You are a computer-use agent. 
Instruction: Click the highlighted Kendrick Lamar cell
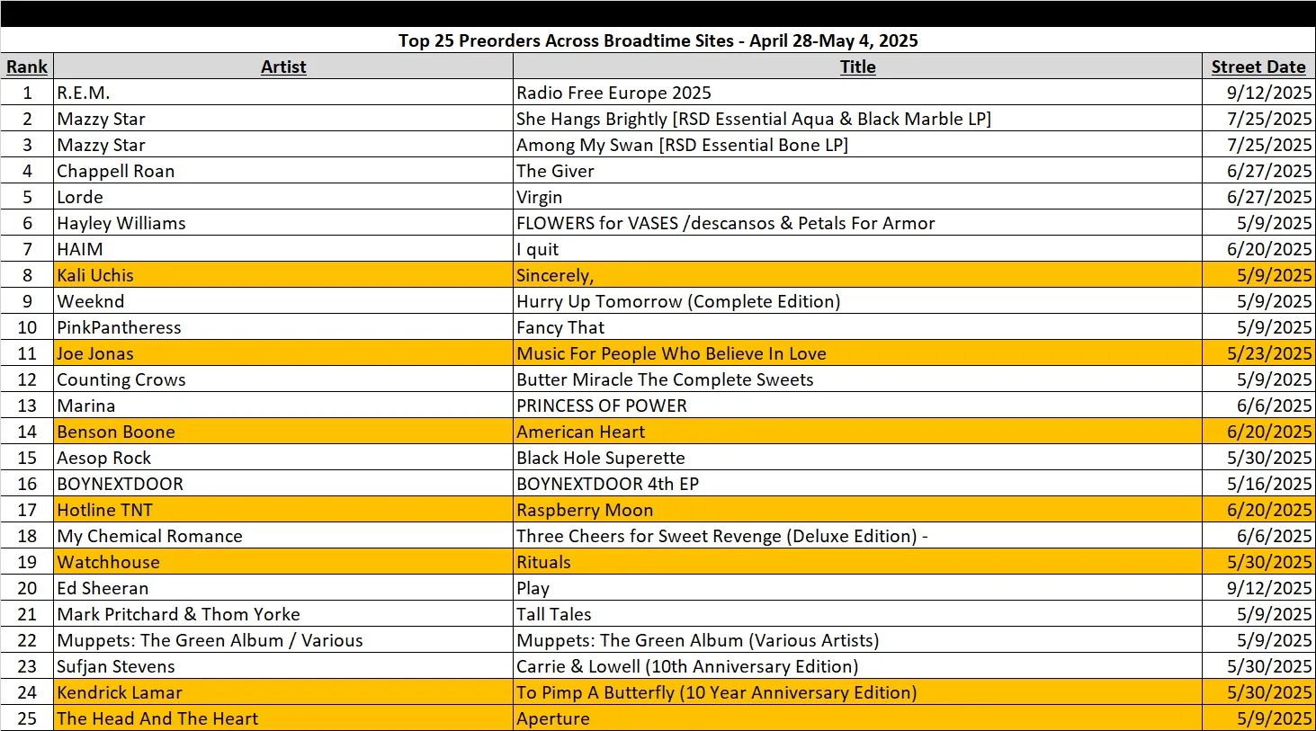(283, 692)
